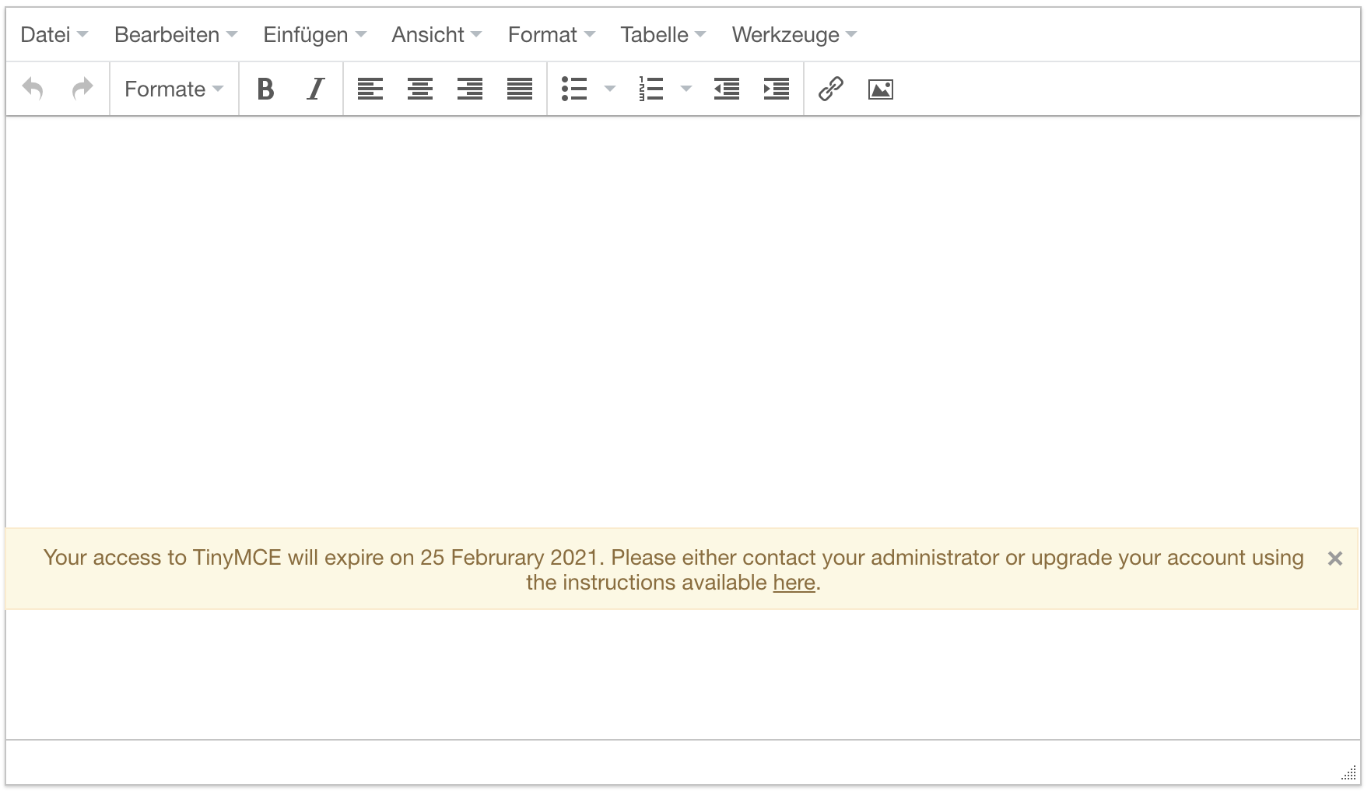The image size is (1371, 795).
Task: Open the Bearbeiten menu
Action: [x=176, y=35]
